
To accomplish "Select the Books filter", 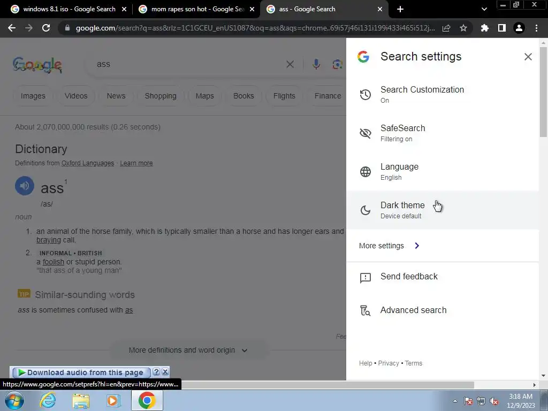I will tap(243, 96).
